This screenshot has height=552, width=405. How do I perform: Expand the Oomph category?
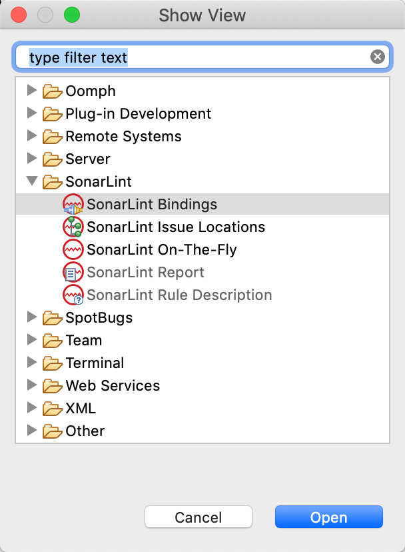coord(32,91)
